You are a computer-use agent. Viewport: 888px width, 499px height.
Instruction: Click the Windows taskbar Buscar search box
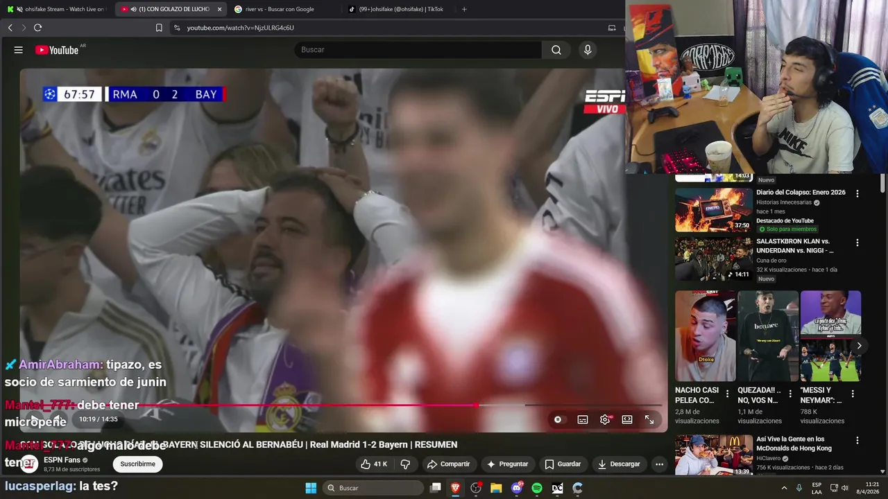coord(373,488)
